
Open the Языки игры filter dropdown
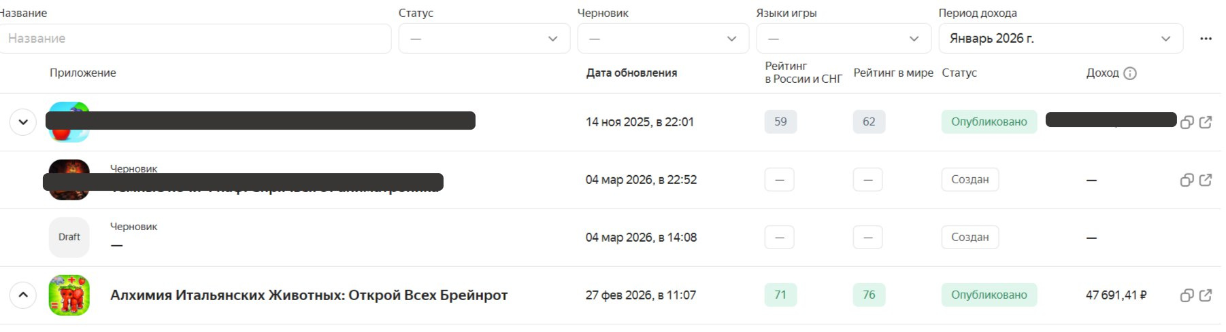(x=843, y=39)
